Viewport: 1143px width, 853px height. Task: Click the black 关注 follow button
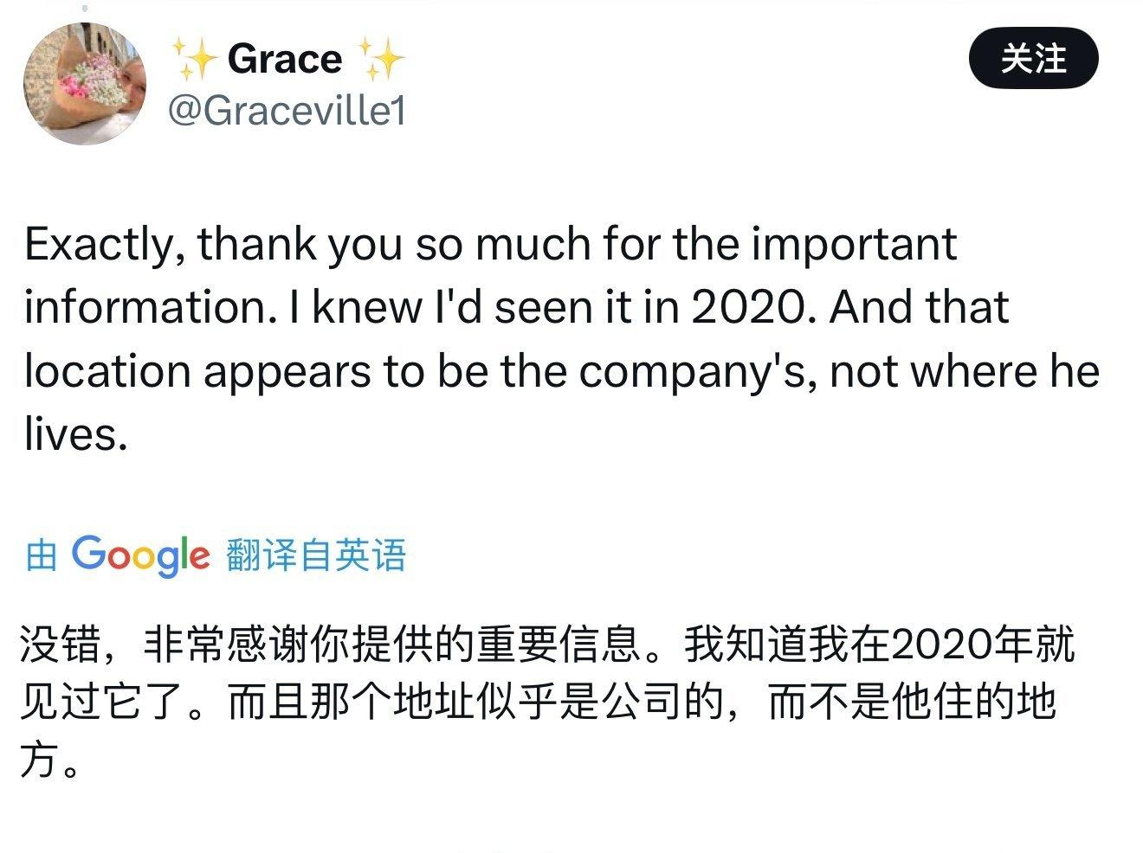1033,59
